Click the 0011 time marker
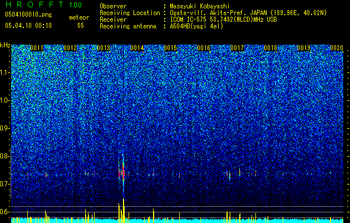Image resolution: width=350 pixels, height=223 pixels. (x=37, y=48)
